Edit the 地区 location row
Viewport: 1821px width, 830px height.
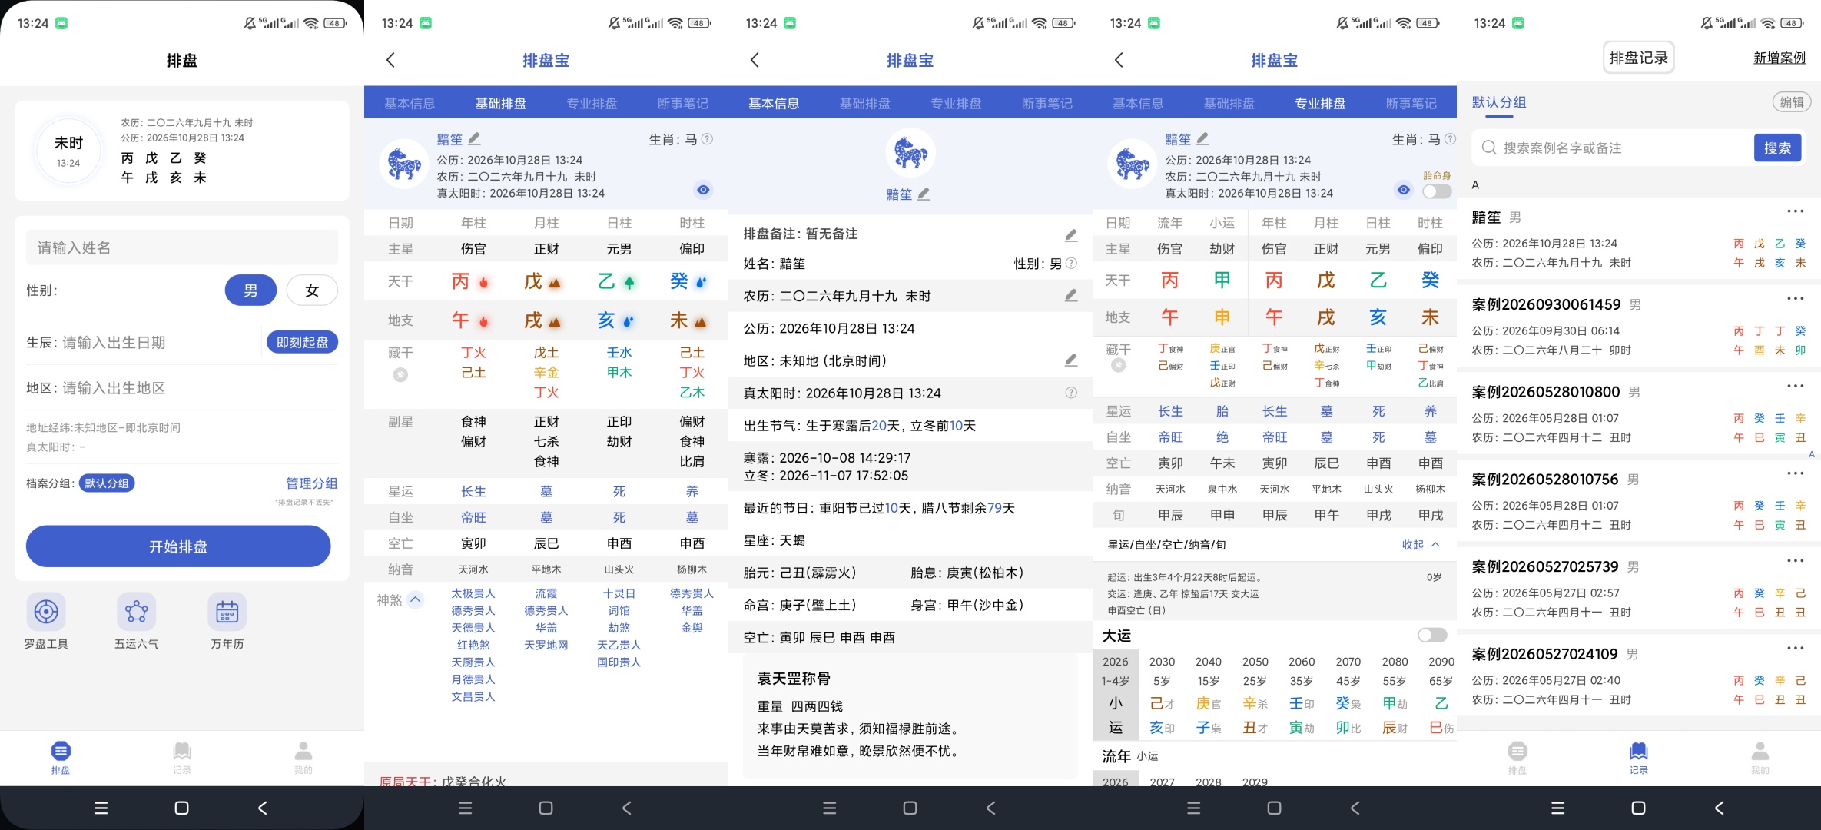coord(1071,360)
